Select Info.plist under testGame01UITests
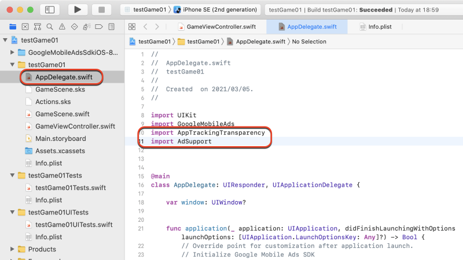This screenshot has width=463, height=260. (x=49, y=237)
